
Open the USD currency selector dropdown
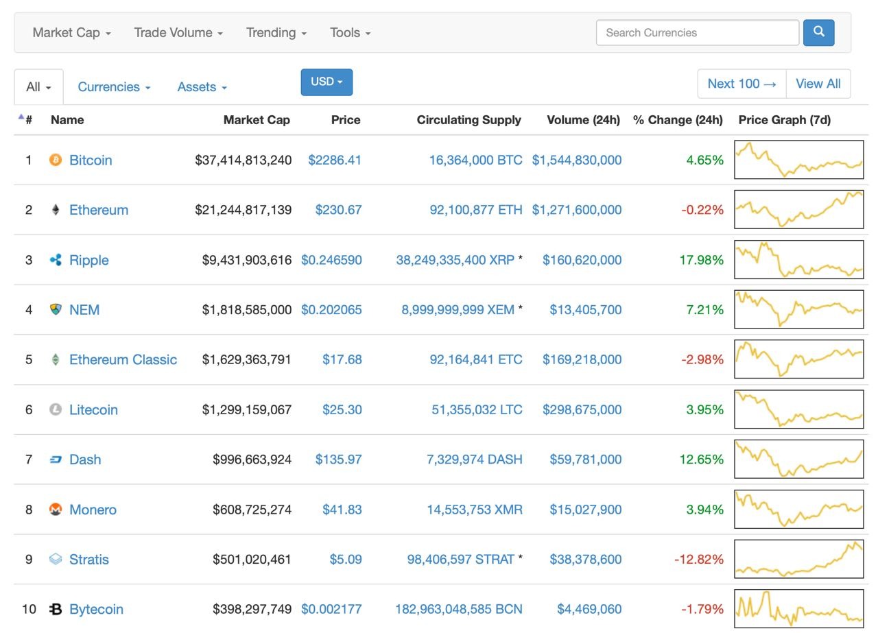[327, 82]
